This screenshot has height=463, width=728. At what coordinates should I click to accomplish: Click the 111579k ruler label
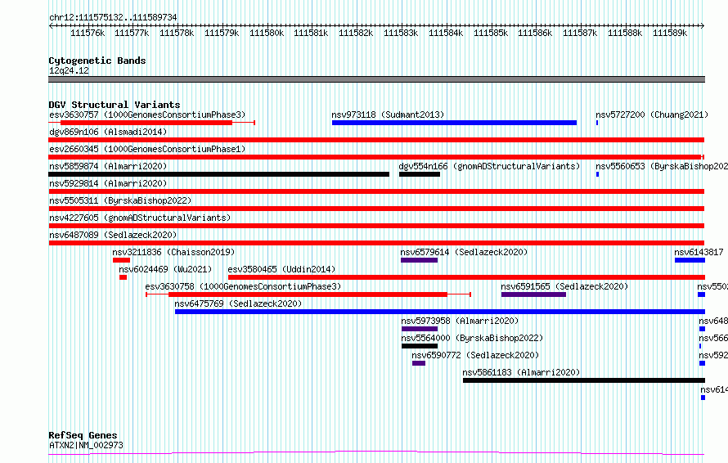coord(222,33)
